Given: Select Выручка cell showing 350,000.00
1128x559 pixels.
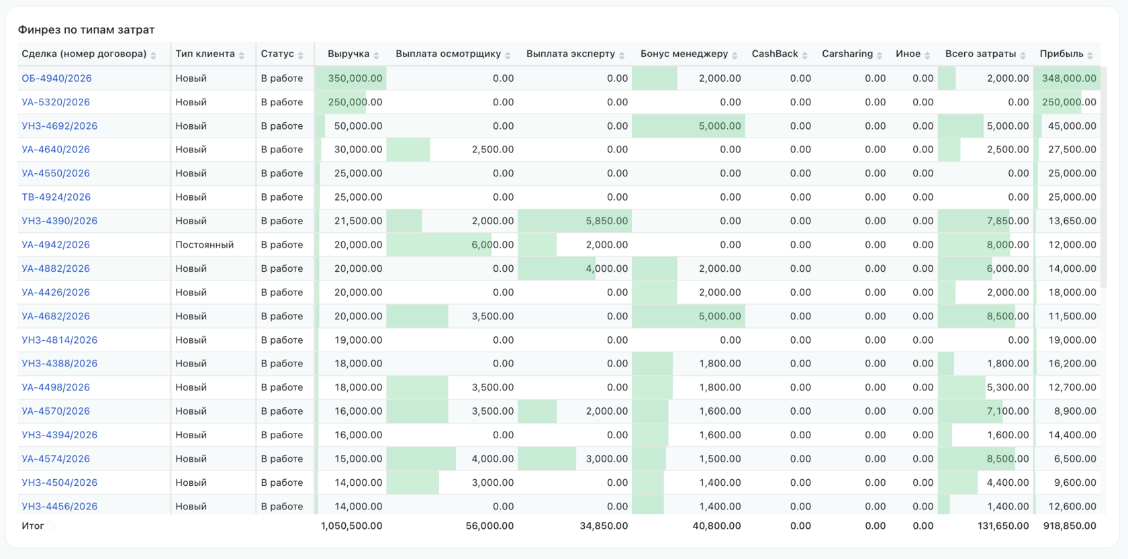Looking at the screenshot, I should pyautogui.click(x=350, y=79).
